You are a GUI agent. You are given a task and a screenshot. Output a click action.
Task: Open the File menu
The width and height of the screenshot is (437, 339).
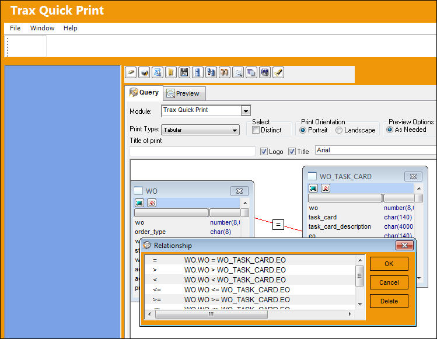click(15, 28)
